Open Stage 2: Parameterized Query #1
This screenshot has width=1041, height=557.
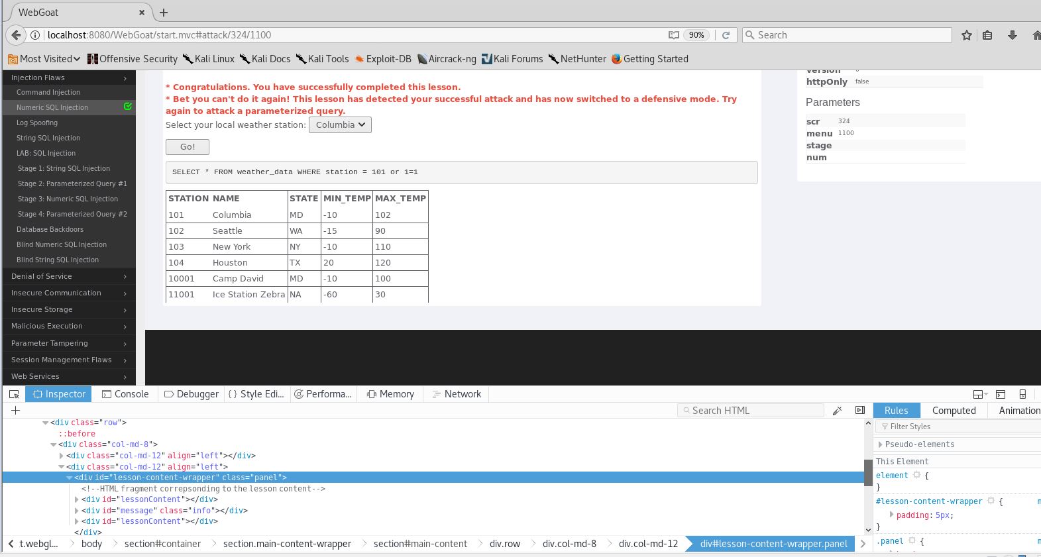72,183
